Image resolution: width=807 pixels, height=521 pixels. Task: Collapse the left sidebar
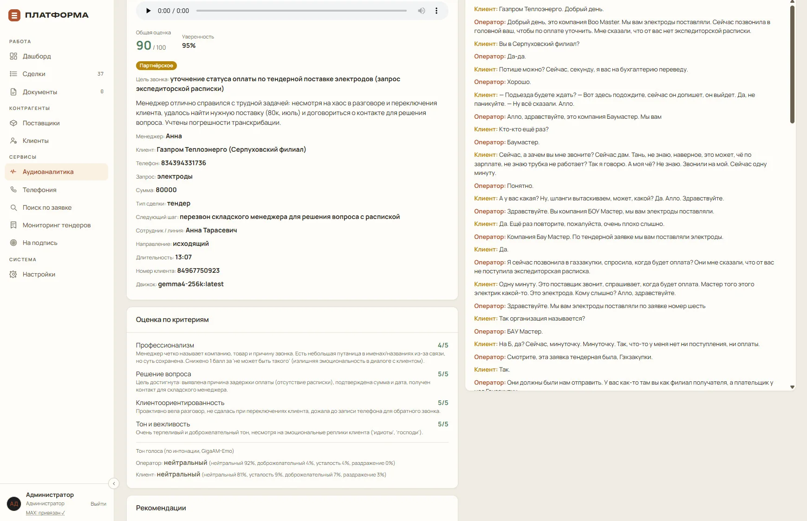coord(114,483)
